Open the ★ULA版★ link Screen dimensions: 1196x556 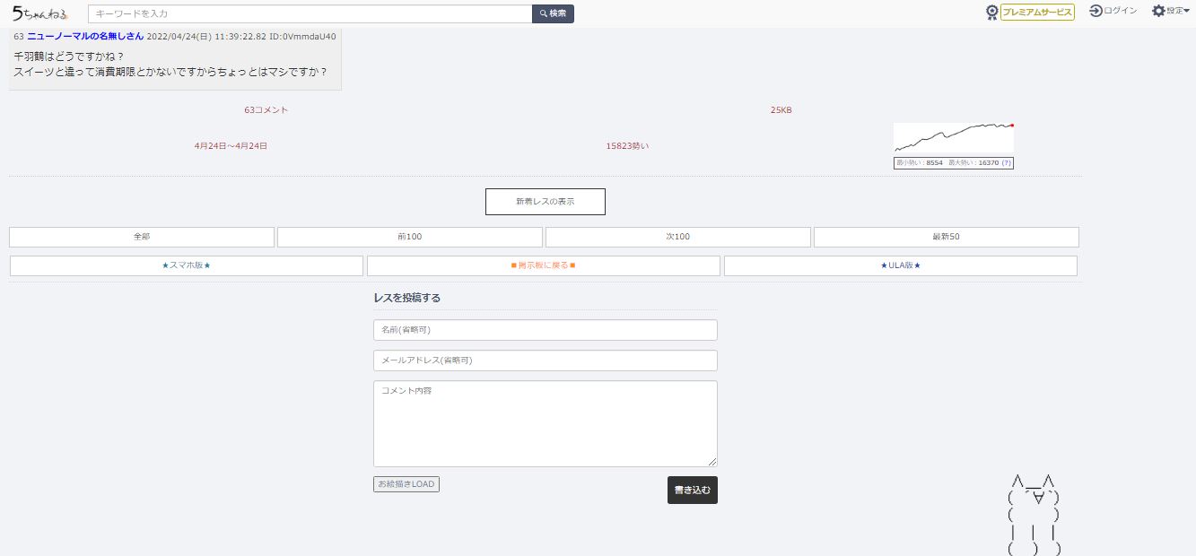tap(900, 266)
